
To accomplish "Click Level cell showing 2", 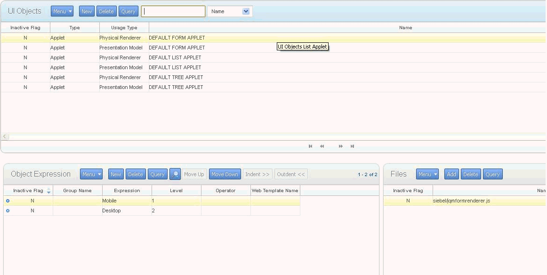I will 176,211.
